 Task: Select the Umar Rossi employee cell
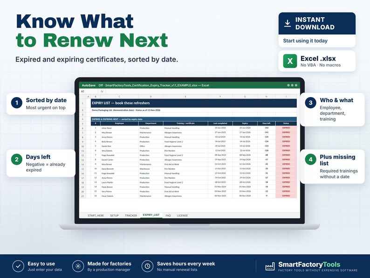coord(119,128)
